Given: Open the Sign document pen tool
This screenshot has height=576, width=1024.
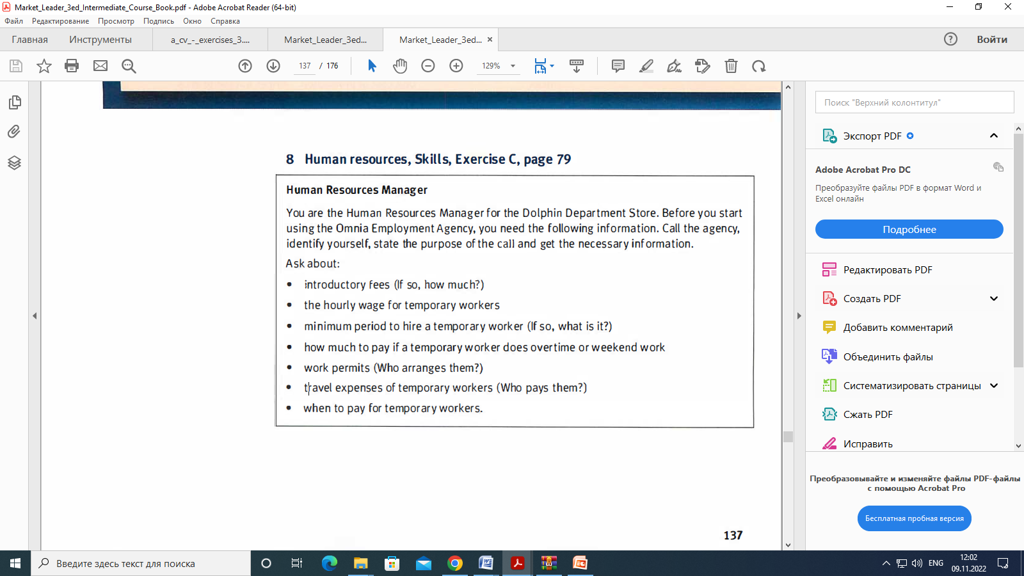Looking at the screenshot, I should [675, 66].
